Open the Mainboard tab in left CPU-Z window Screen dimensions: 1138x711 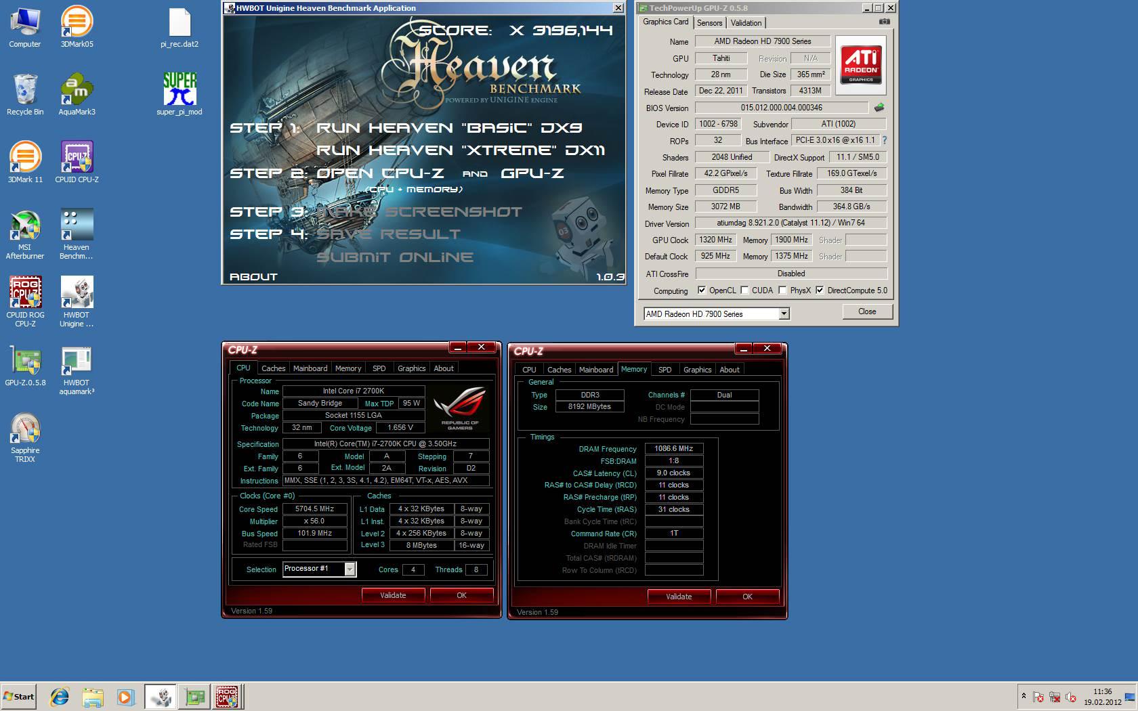point(310,368)
